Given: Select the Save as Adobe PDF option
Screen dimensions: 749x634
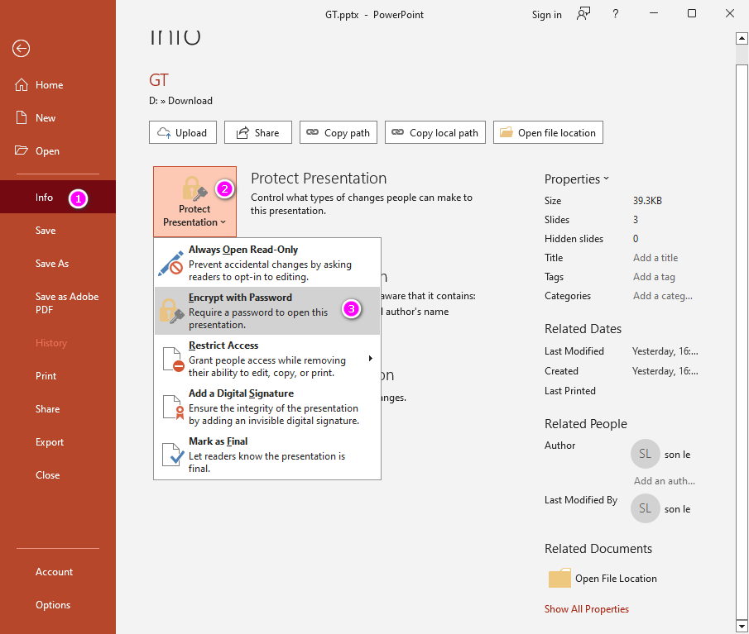Looking at the screenshot, I should tap(67, 303).
